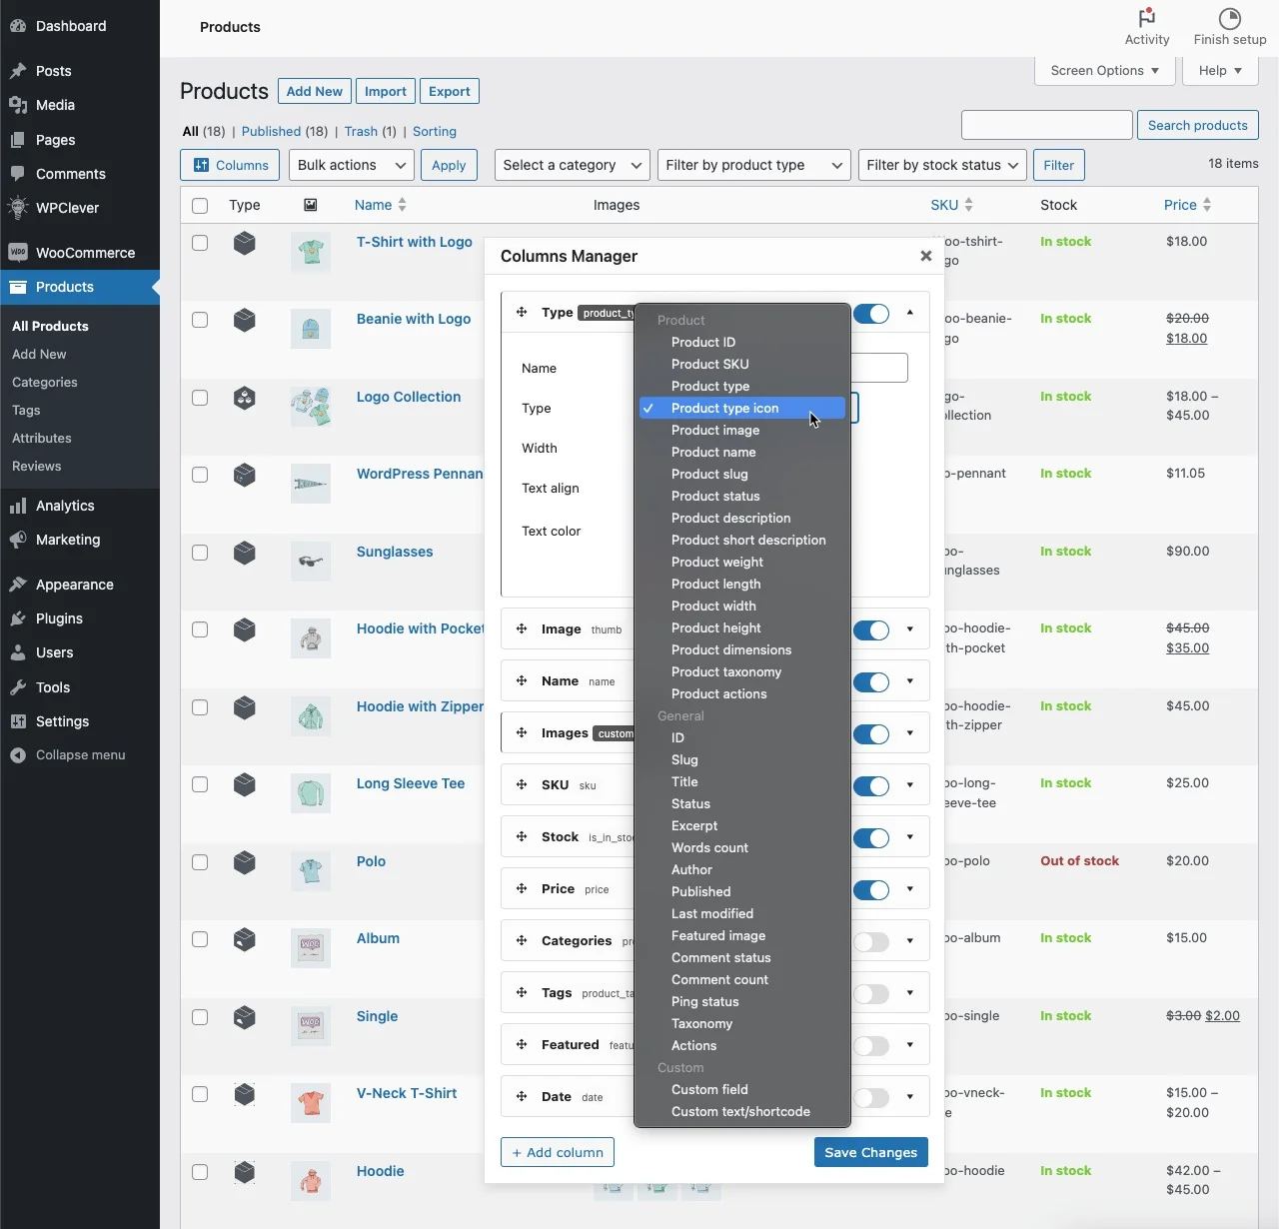Open the Activity flag icon
This screenshot has width=1279, height=1229.
(x=1147, y=18)
